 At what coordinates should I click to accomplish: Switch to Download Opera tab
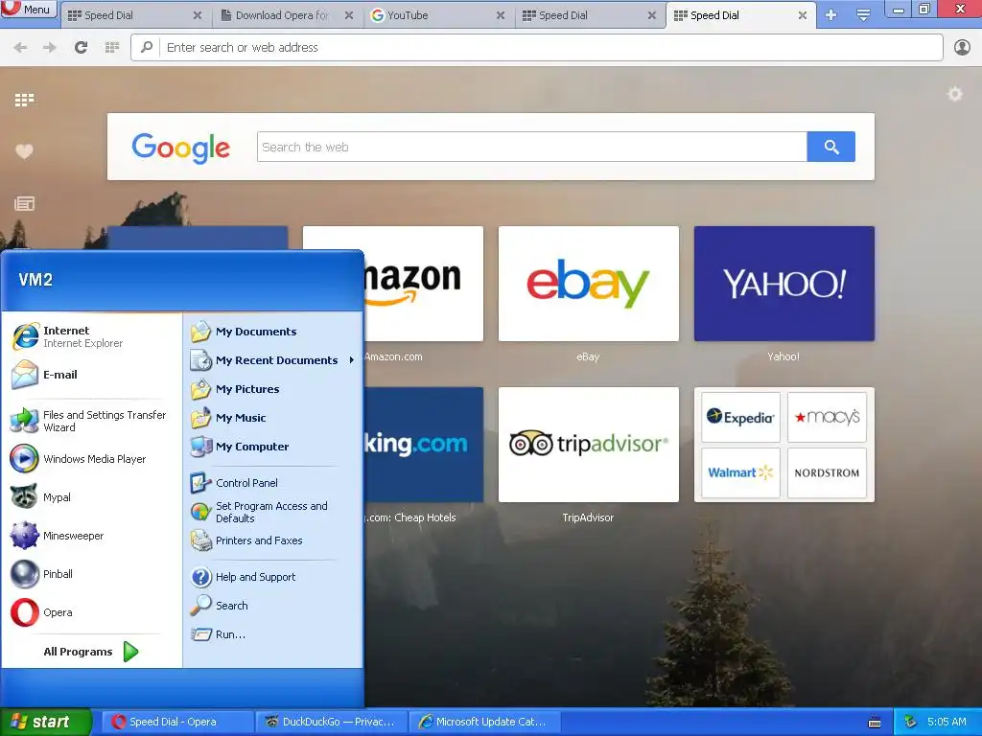tap(281, 15)
